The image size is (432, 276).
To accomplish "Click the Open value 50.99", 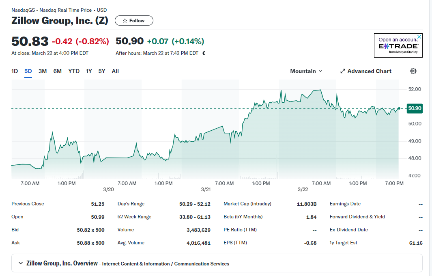I will coord(98,217).
